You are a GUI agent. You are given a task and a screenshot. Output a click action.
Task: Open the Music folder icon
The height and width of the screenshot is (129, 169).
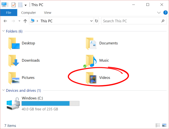91,61
